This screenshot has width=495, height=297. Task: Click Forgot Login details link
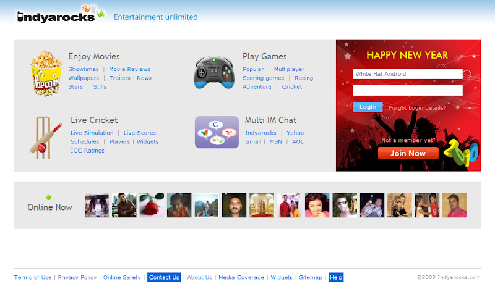click(x=417, y=107)
